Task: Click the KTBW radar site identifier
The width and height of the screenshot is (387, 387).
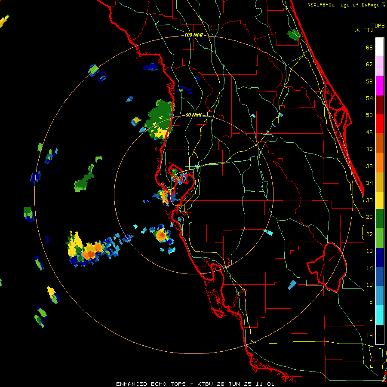Action: pos(206,384)
